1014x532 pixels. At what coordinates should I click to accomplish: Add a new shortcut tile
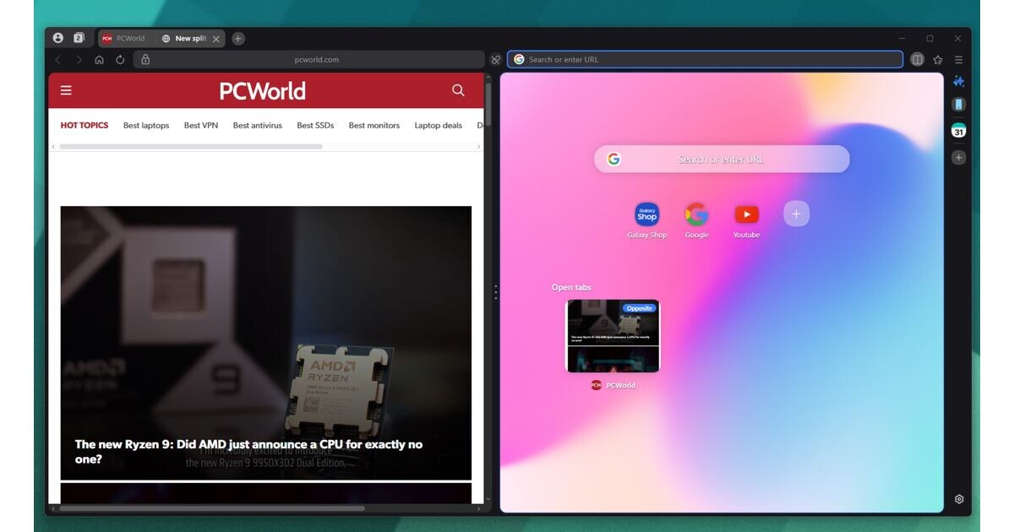(796, 214)
